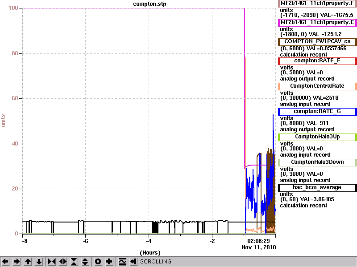Select the MF2b1461_11ch1property.F curve legend
357x267 pixels.
317,4
